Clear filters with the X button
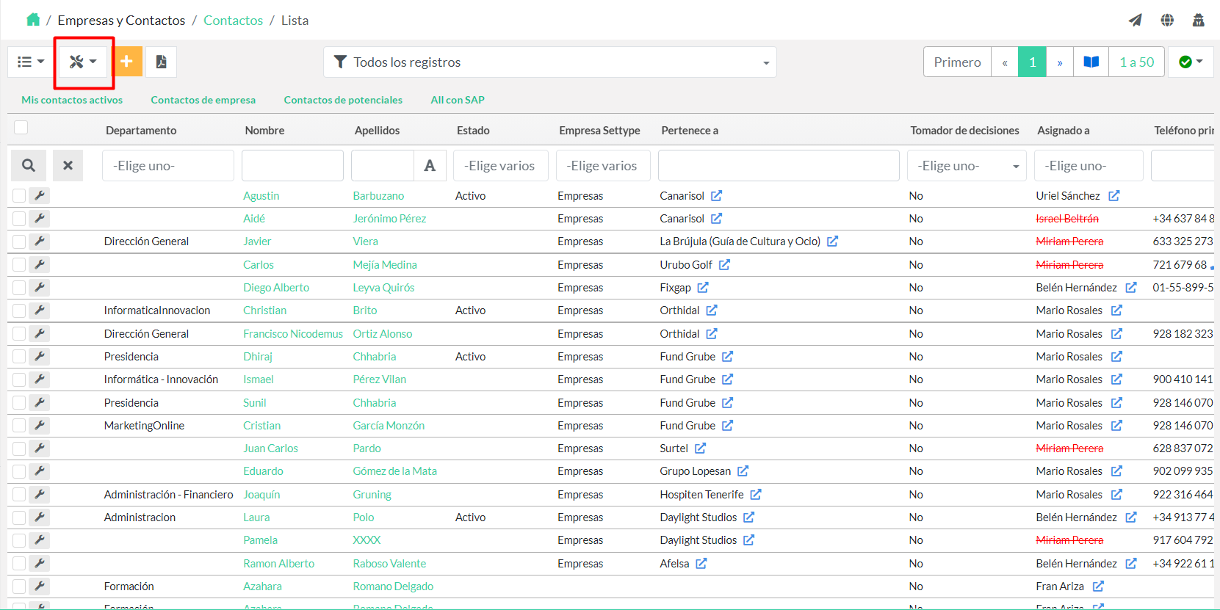The image size is (1220, 610). point(68,165)
